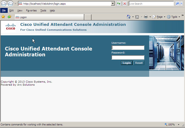The image size is (185, 128).
Task: Expand the zoom level dropdown arrow
Action: tap(178, 124)
